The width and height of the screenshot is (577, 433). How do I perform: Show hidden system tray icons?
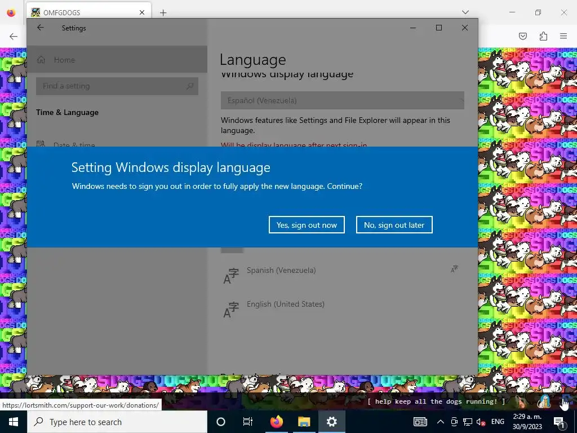(x=441, y=422)
